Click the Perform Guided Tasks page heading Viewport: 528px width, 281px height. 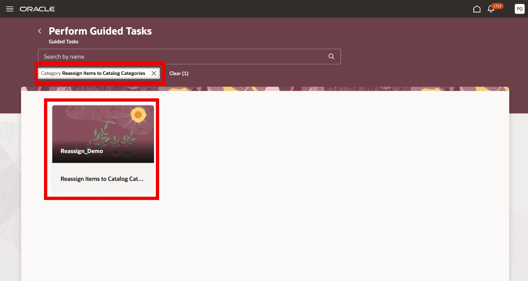[x=100, y=31]
